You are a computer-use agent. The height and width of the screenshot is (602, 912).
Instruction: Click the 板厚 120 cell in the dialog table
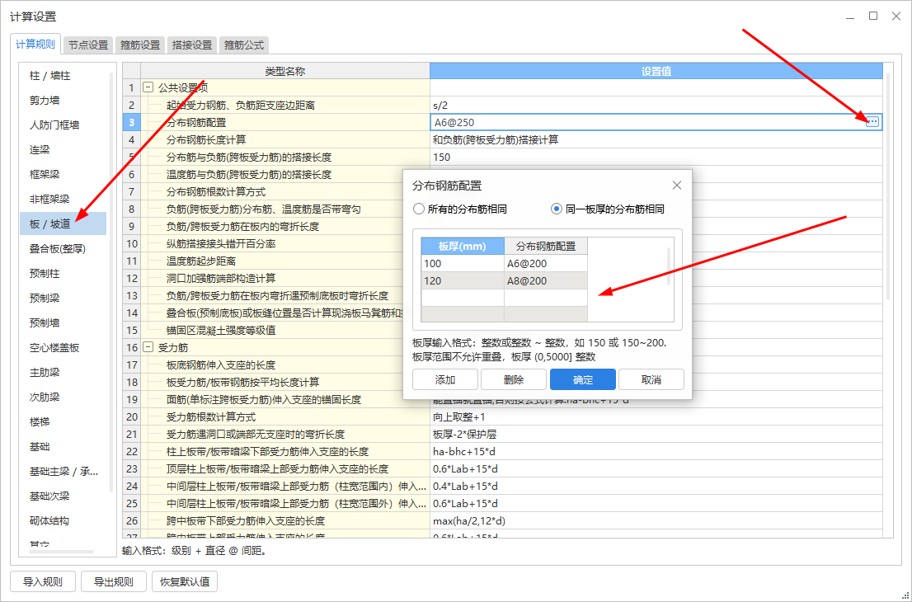(463, 281)
